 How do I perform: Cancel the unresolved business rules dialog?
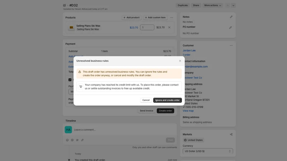(x=146, y=100)
